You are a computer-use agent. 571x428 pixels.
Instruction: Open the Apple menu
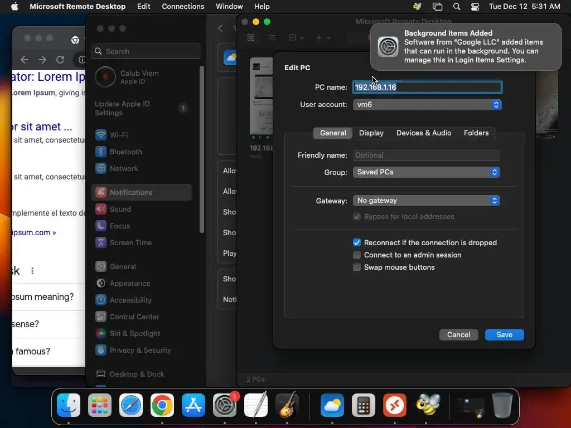[x=14, y=7]
